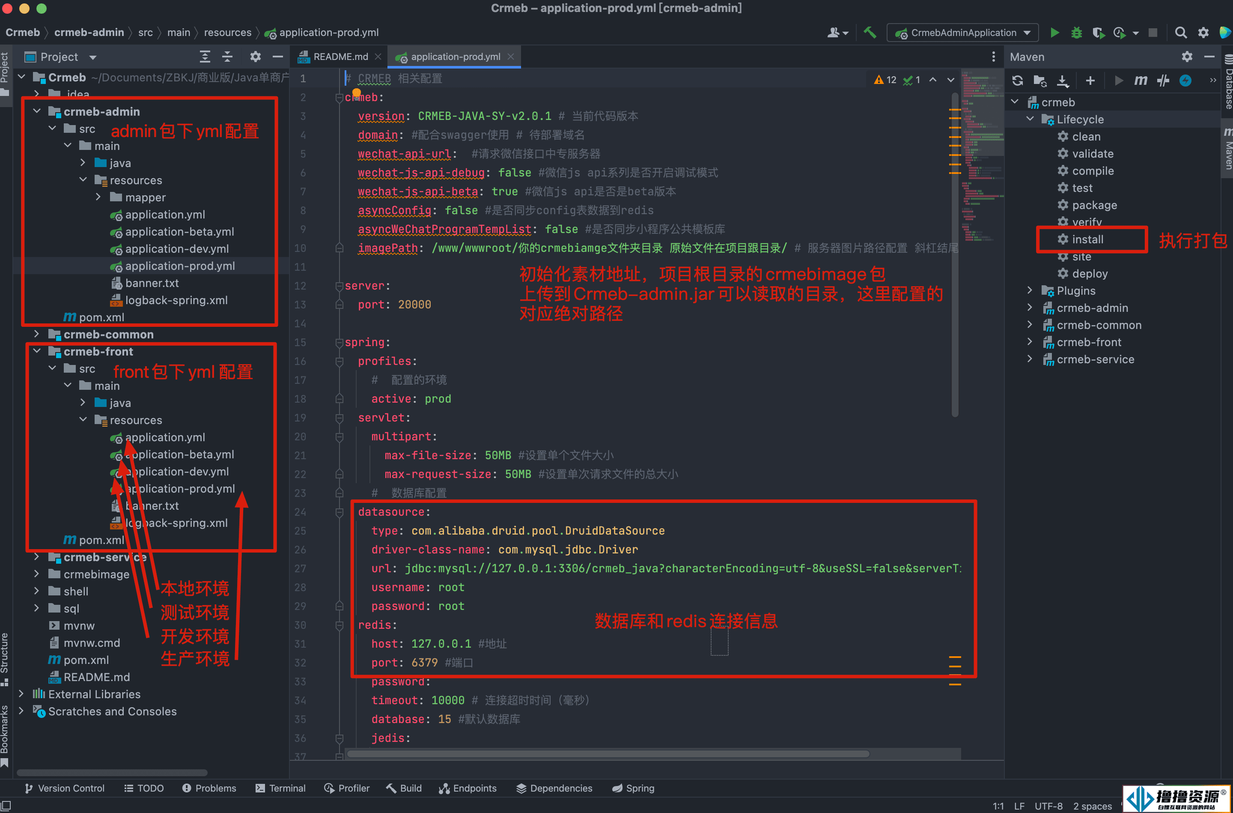The image size is (1233, 813).
Task: Open editor tabs more options menu
Action: coord(993,57)
